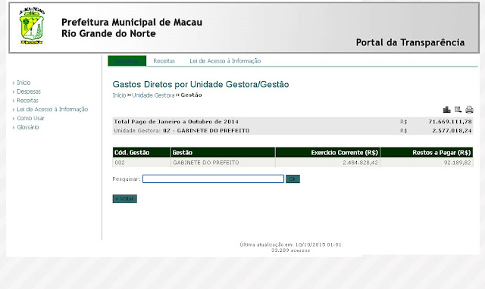This screenshot has width=485, height=289.
Task: Click the Gestão column header
Action: (x=223, y=153)
